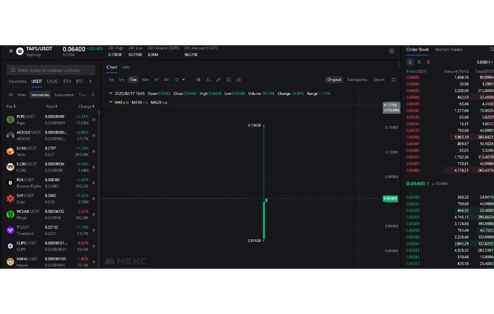This screenshot has width=494, height=314.
Task: Select the Innovation zone filter
Action: pos(40,94)
